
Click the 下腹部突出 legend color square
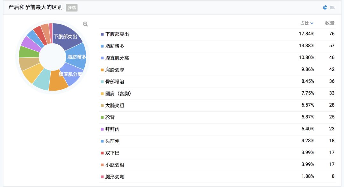click(x=102, y=34)
